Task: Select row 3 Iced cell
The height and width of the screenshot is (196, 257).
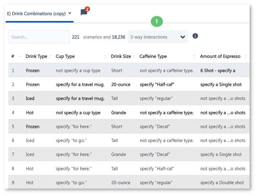Action: (x=30, y=98)
